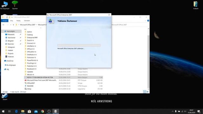Open Bu bilgisayar desktop icon
The image size is (203, 114).
pos(5,5)
